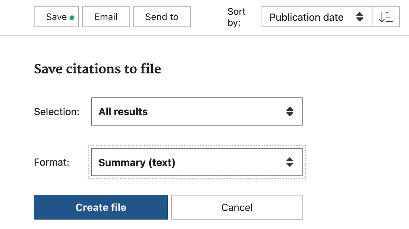Click the "Publication date" text

click(x=306, y=17)
